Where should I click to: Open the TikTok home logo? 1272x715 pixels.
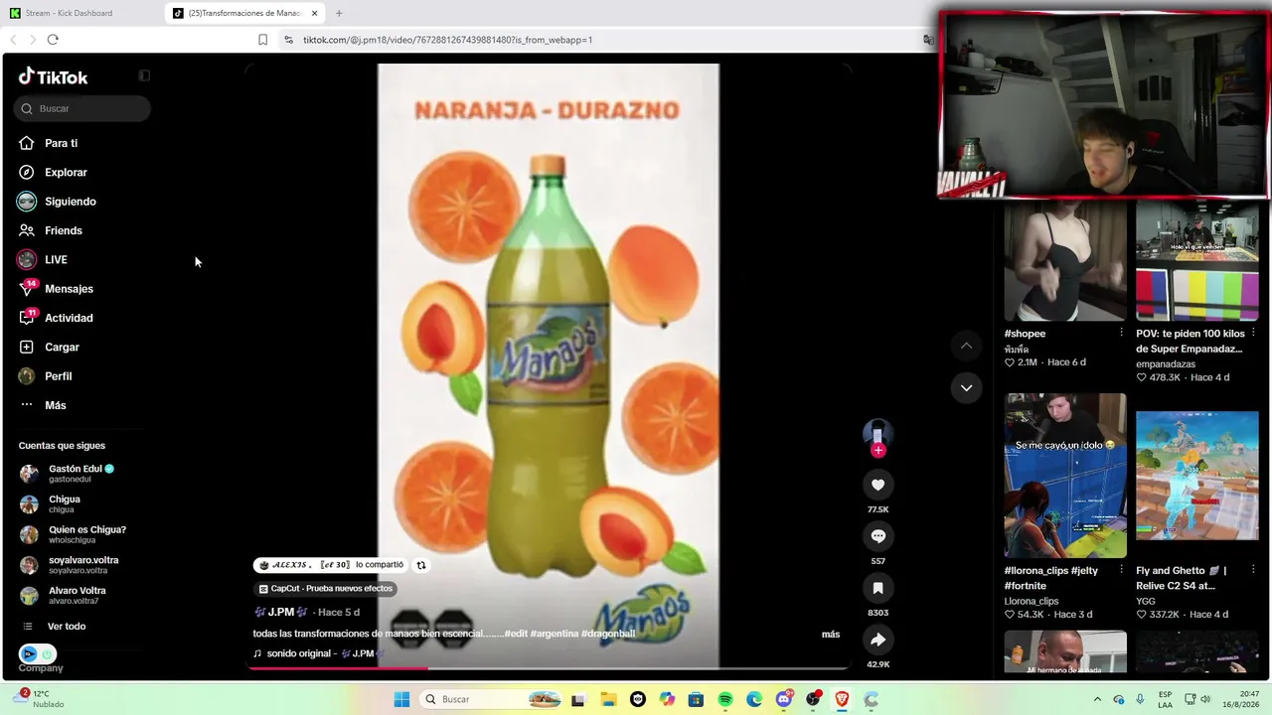click(x=53, y=76)
